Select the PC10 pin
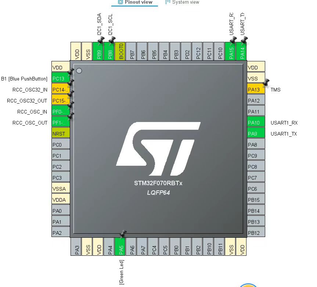The image size is (317, 287). pyautogui.click(x=219, y=51)
